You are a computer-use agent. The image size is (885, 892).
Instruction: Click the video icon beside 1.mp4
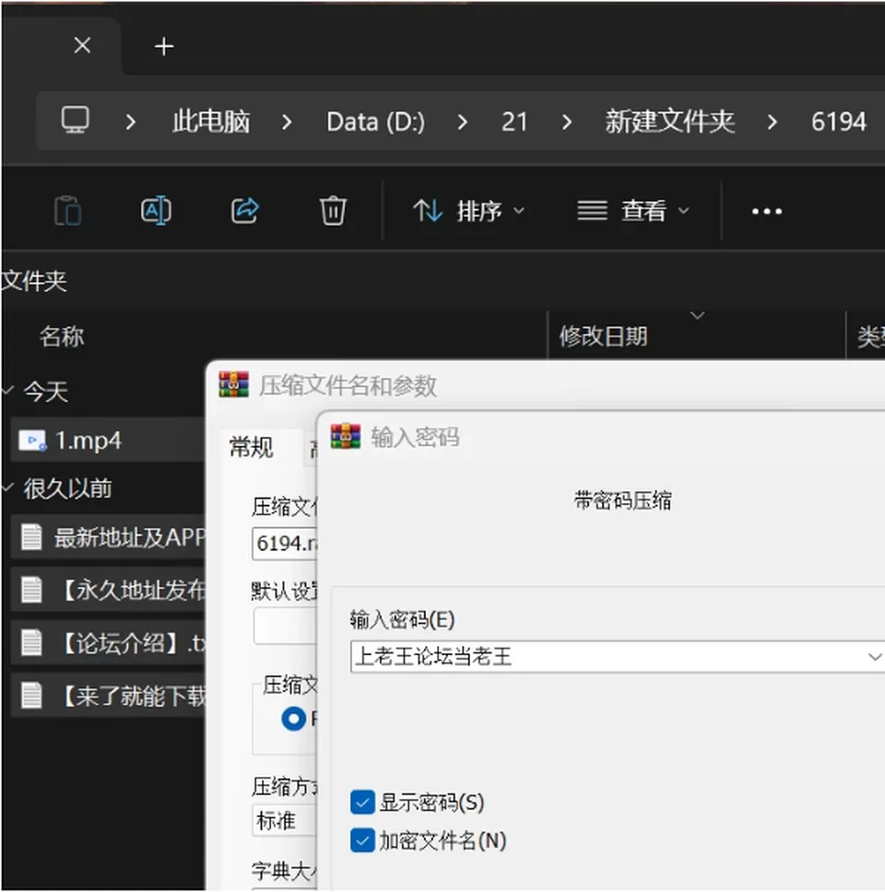point(32,440)
